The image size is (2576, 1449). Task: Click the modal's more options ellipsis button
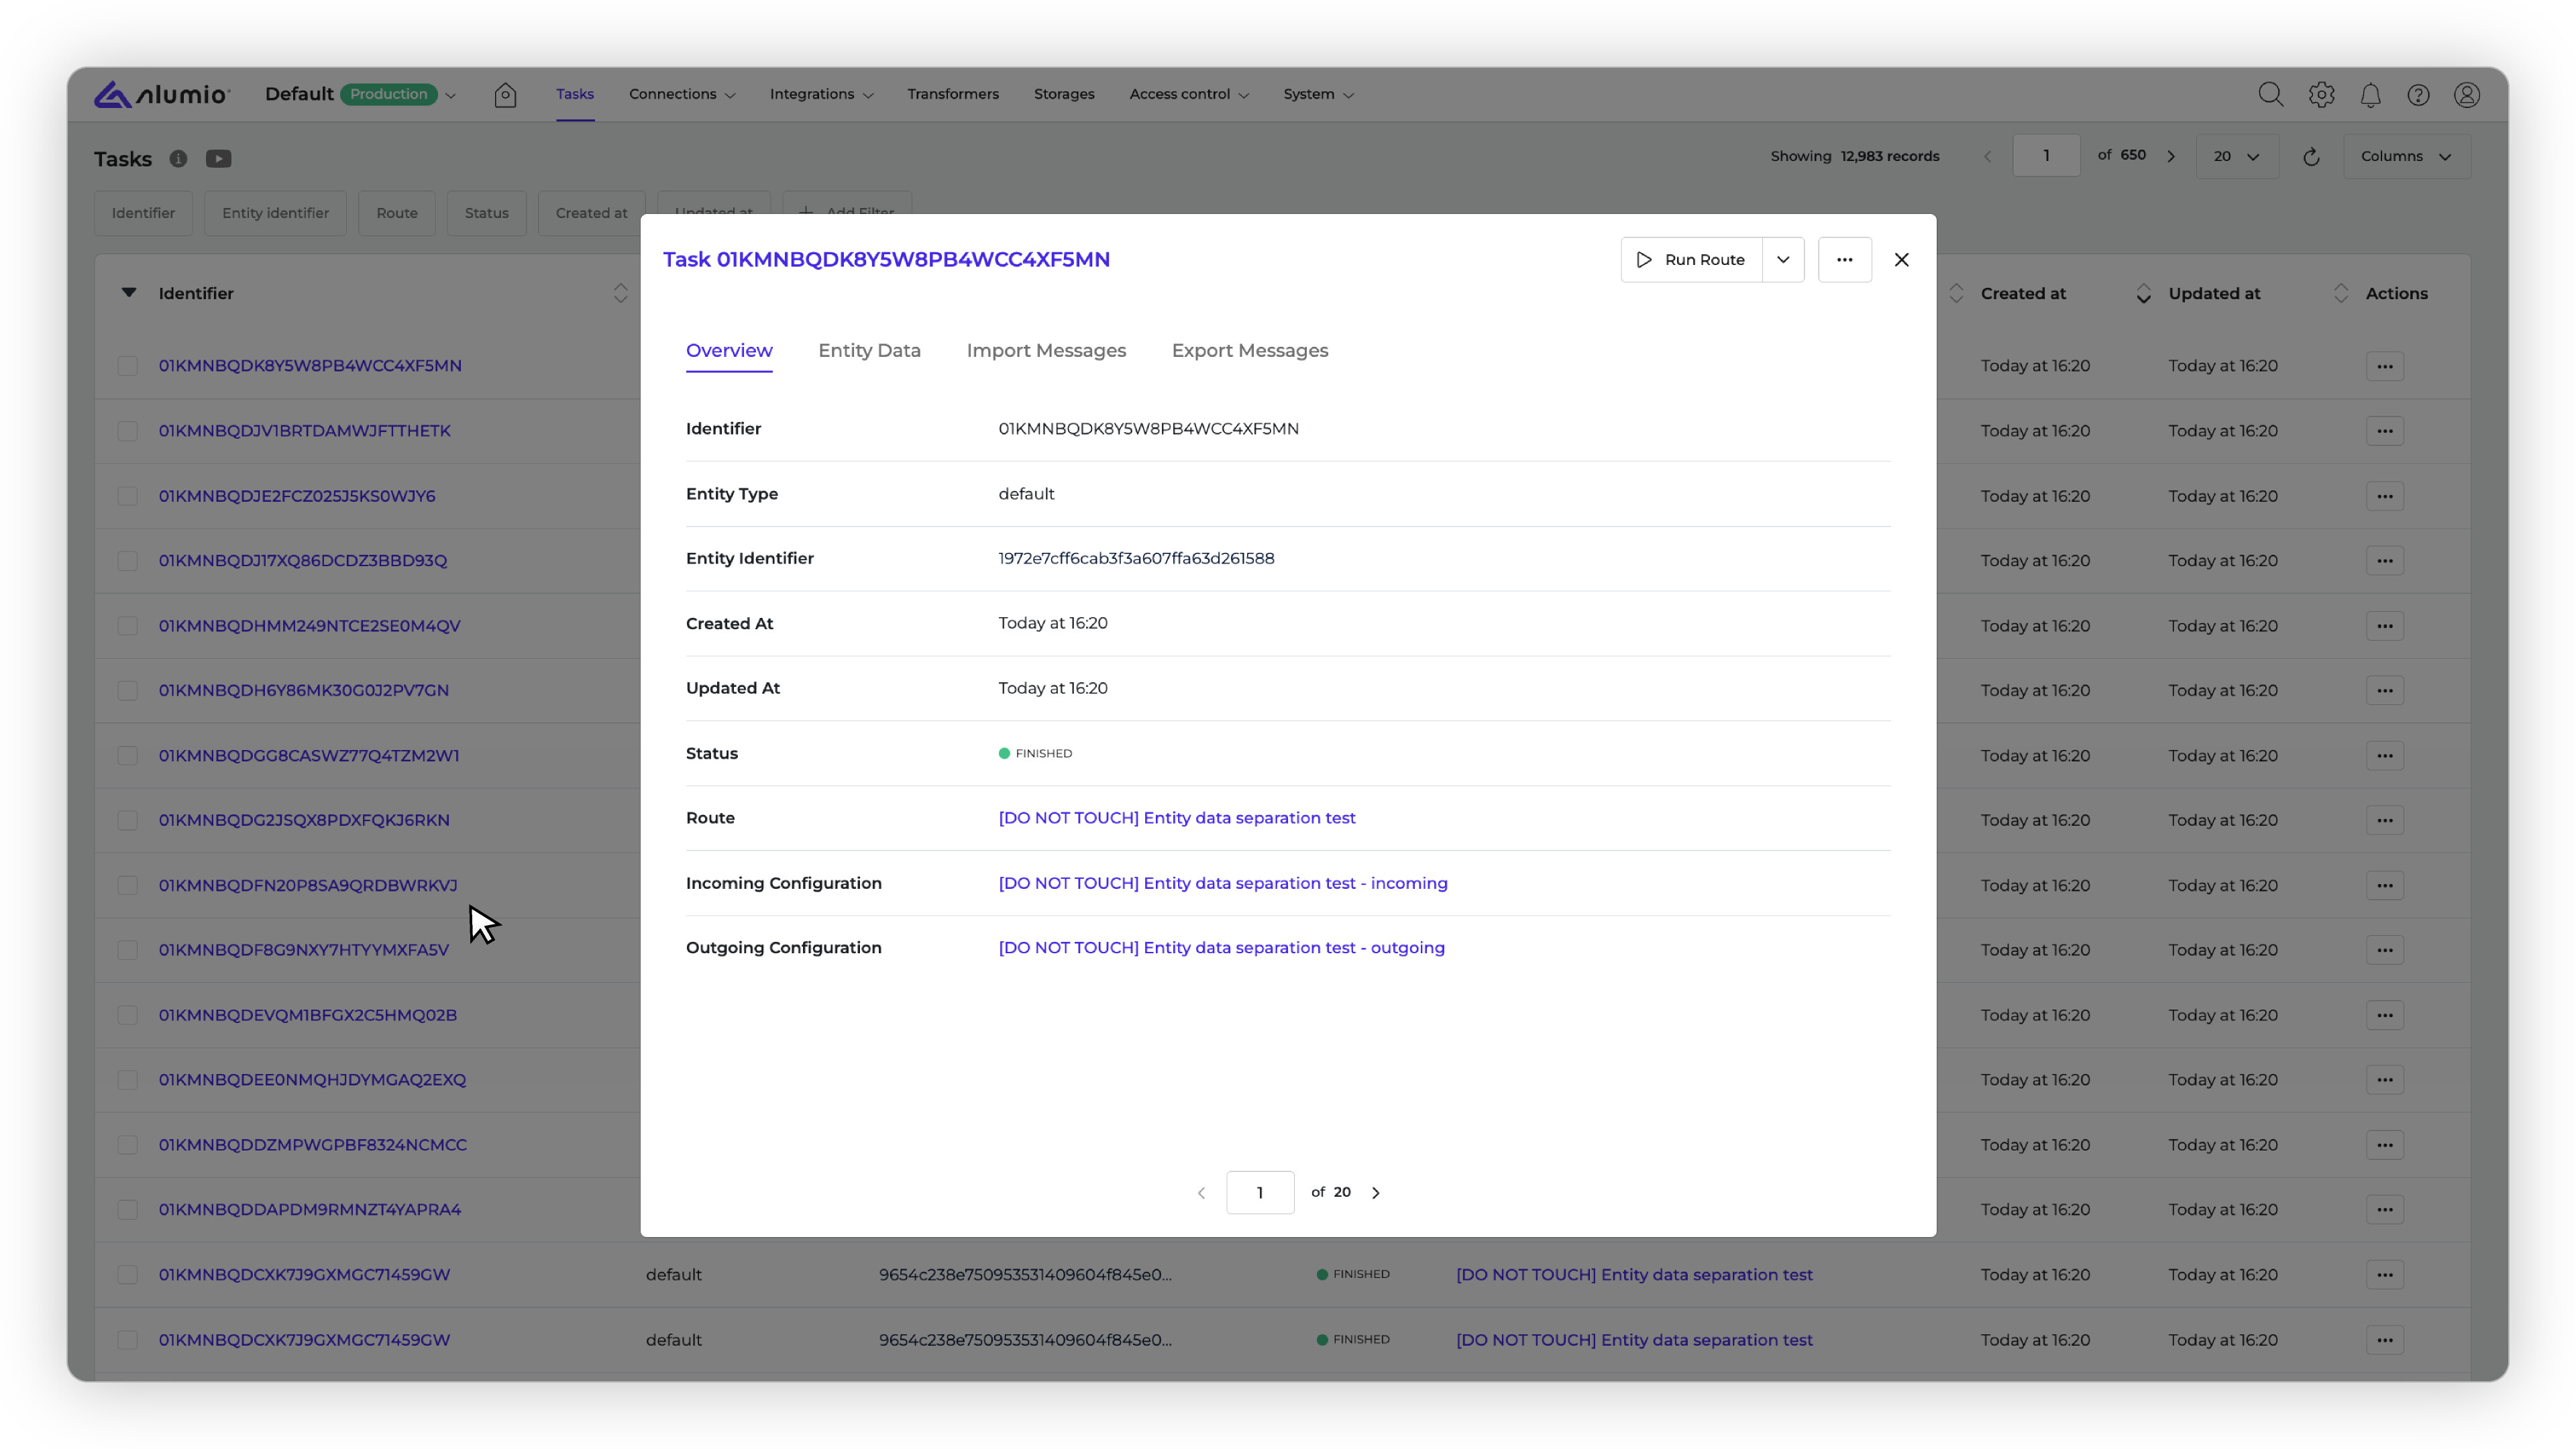1844,260
